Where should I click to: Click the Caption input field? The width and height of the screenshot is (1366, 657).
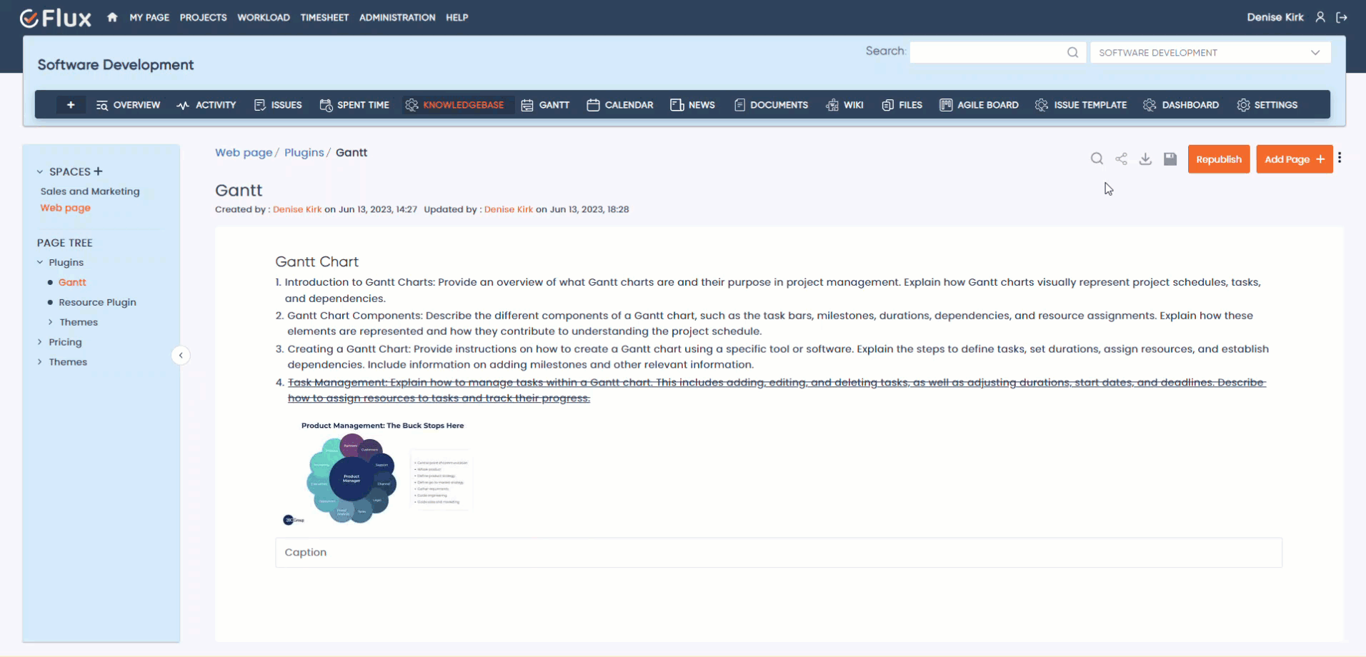(778, 553)
